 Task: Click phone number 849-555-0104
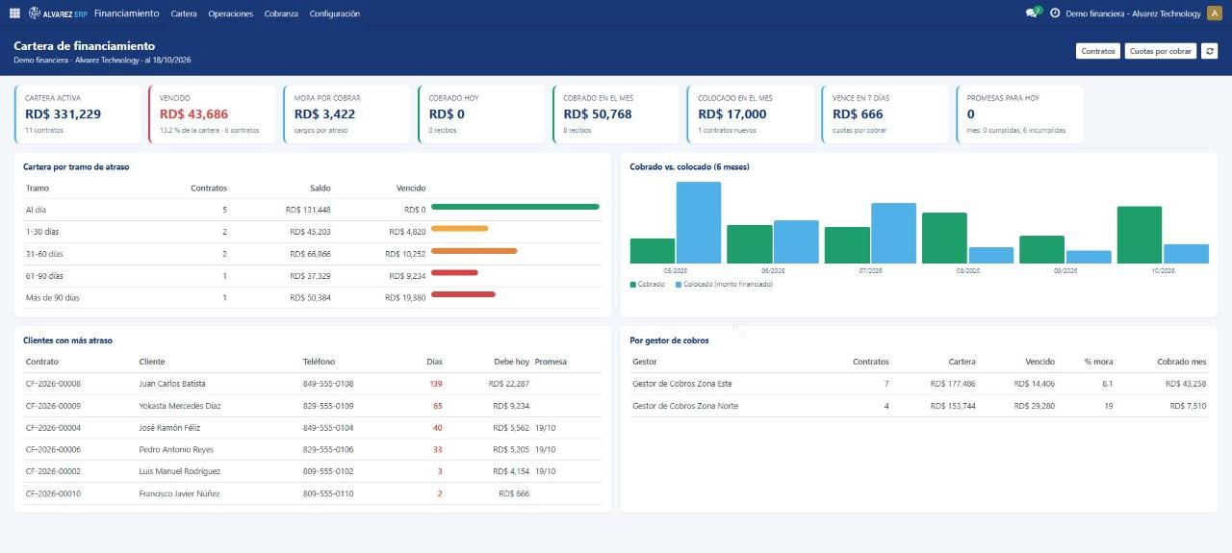pyautogui.click(x=328, y=428)
